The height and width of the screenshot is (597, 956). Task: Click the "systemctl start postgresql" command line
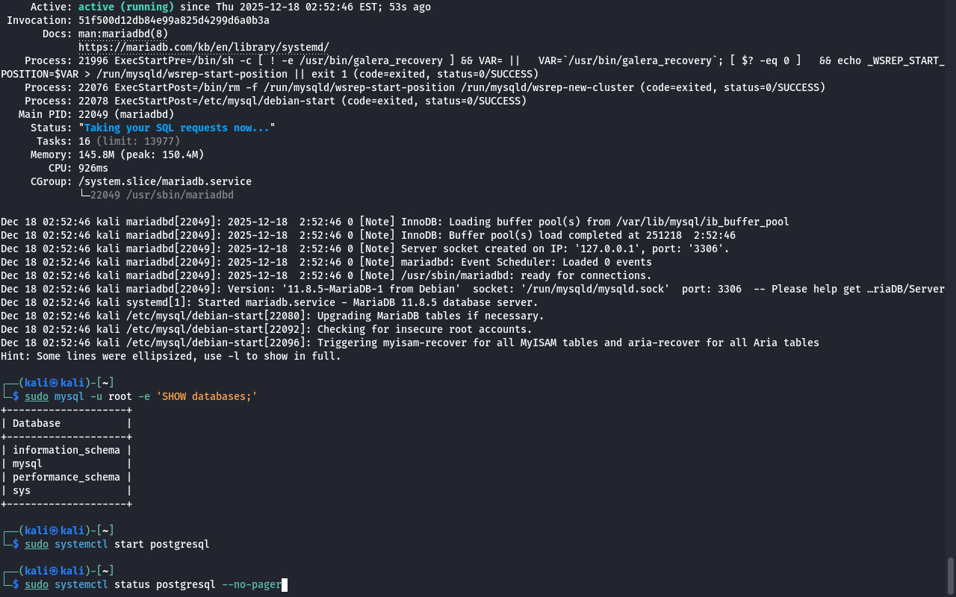(131, 544)
